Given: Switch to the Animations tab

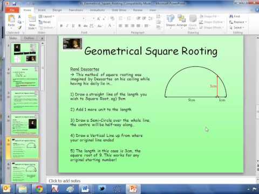Looking at the screenshot, I should click(97, 10).
